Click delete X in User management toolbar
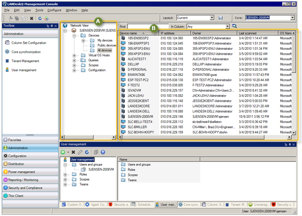This screenshot has width=302, height=216. (73, 152)
